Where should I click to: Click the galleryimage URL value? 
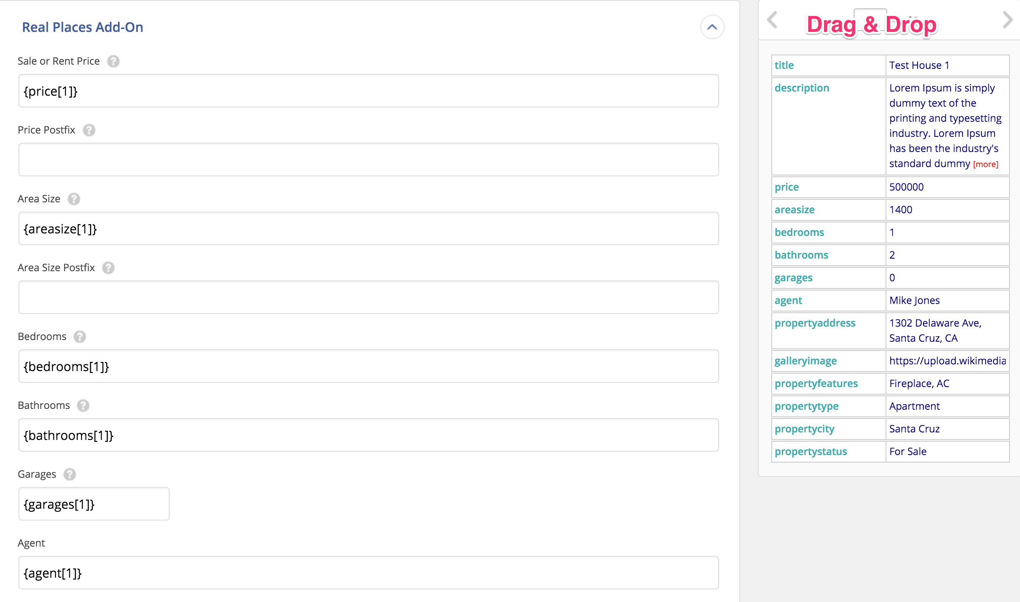click(x=947, y=361)
